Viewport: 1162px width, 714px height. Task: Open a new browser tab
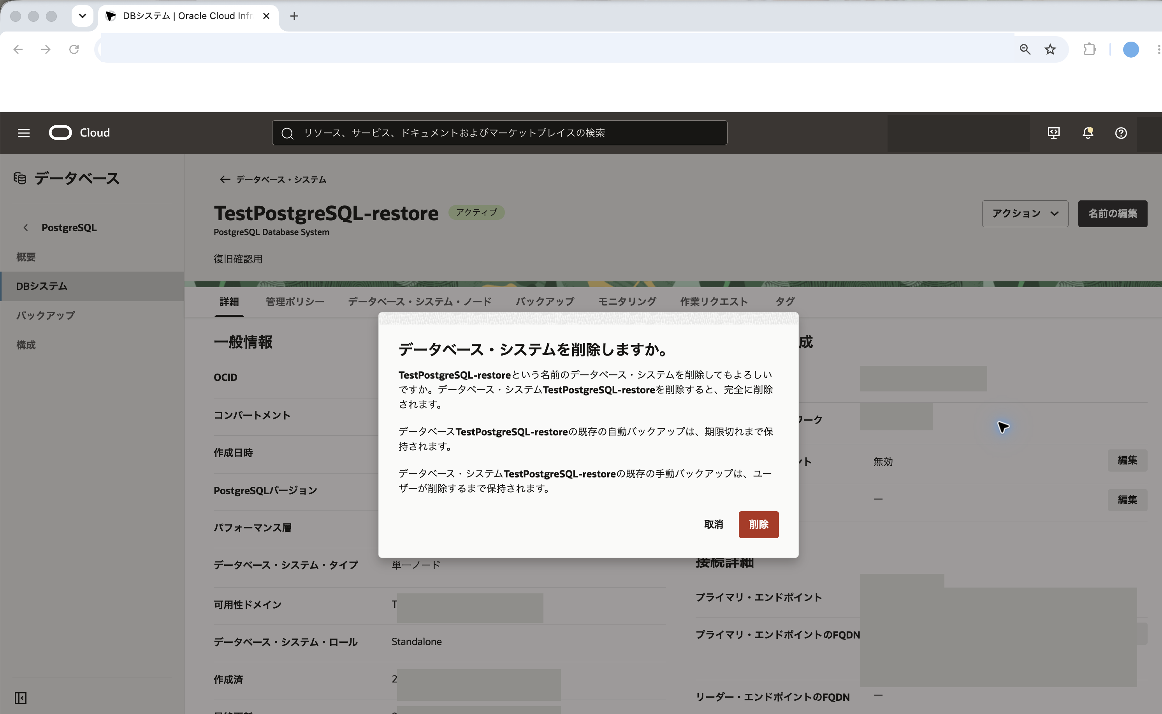[294, 16]
